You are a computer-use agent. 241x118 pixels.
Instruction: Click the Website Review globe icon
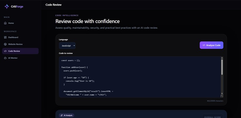click(x=5, y=44)
